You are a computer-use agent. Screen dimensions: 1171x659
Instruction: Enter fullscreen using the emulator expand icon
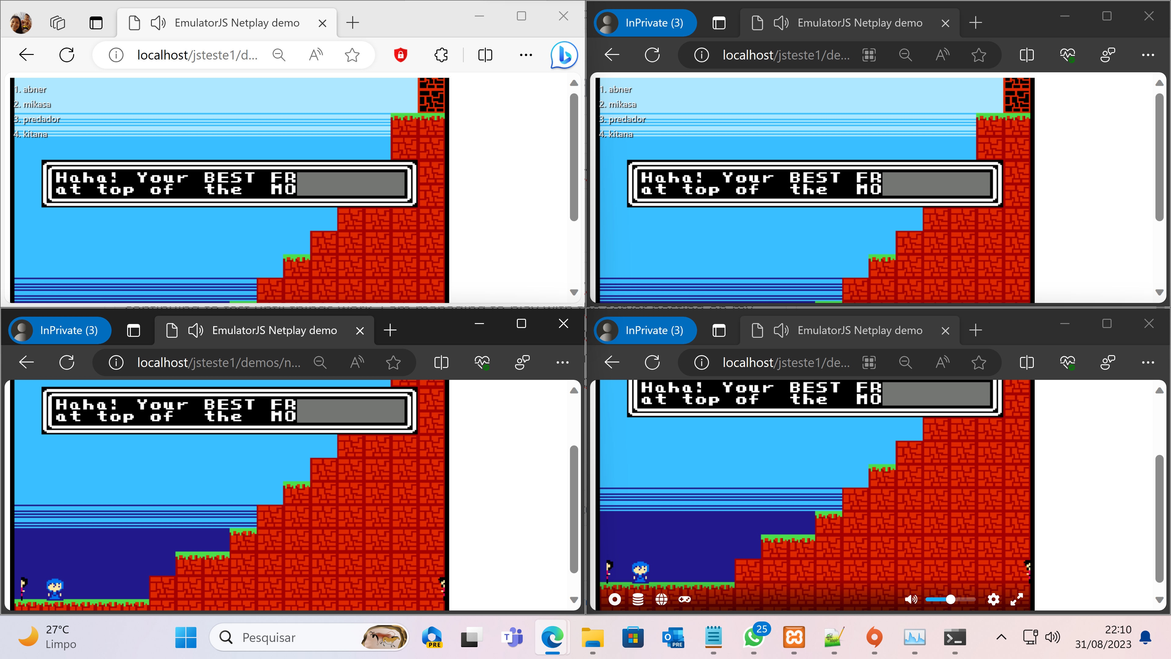(x=1016, y=600)
